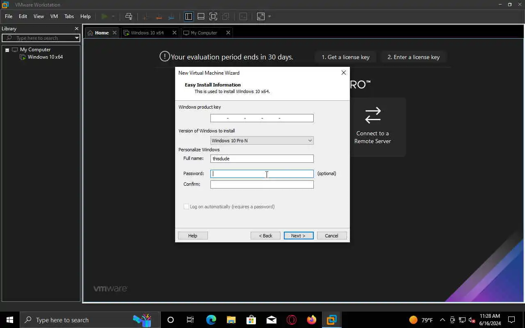Open the VM menu
The height and width of the screenshot is (328, 525).
coord(54,16)
